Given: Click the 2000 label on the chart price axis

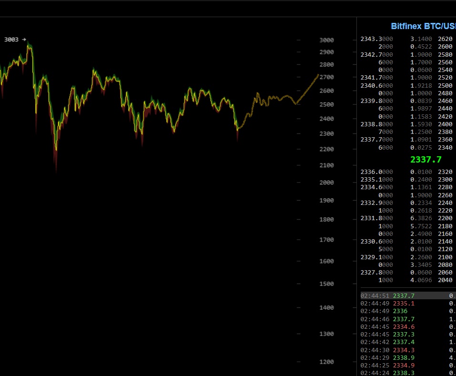Looking at the screenshot, I should (x=326, y=183).
